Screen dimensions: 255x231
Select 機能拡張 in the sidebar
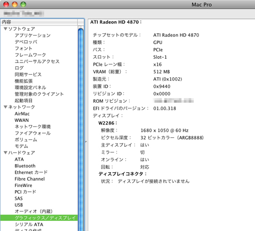(x=23, y=81)
